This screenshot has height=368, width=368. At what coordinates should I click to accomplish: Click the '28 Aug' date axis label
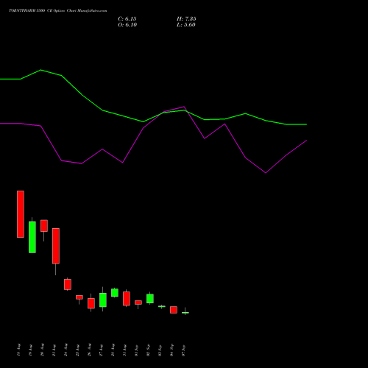click(x=113, y=350)
